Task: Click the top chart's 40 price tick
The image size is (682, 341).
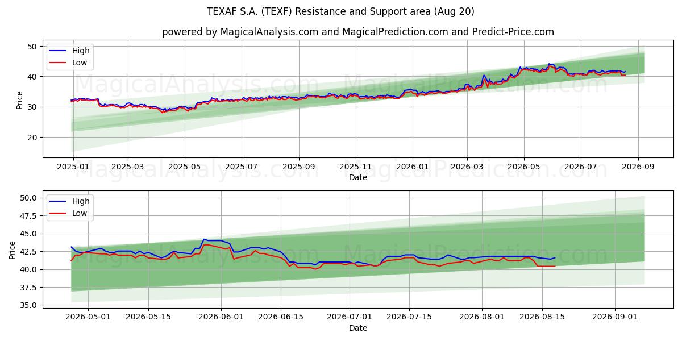Action: coord(33,77)
